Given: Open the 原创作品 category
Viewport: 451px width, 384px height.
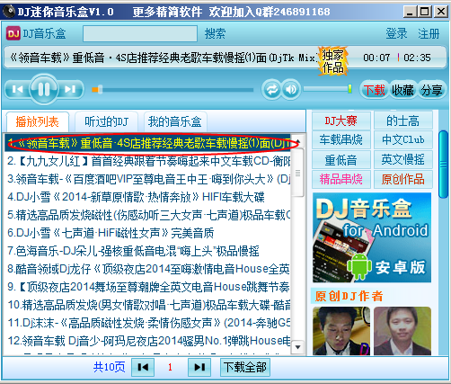Looking at the screenshot, I should 403,179.
